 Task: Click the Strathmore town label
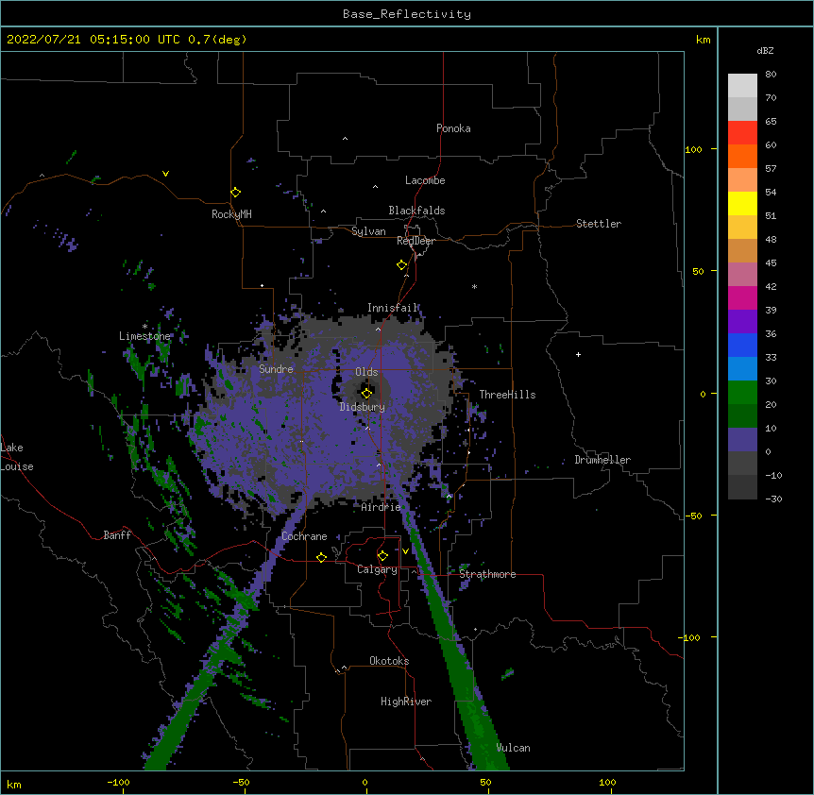click(x=487, y=574)
